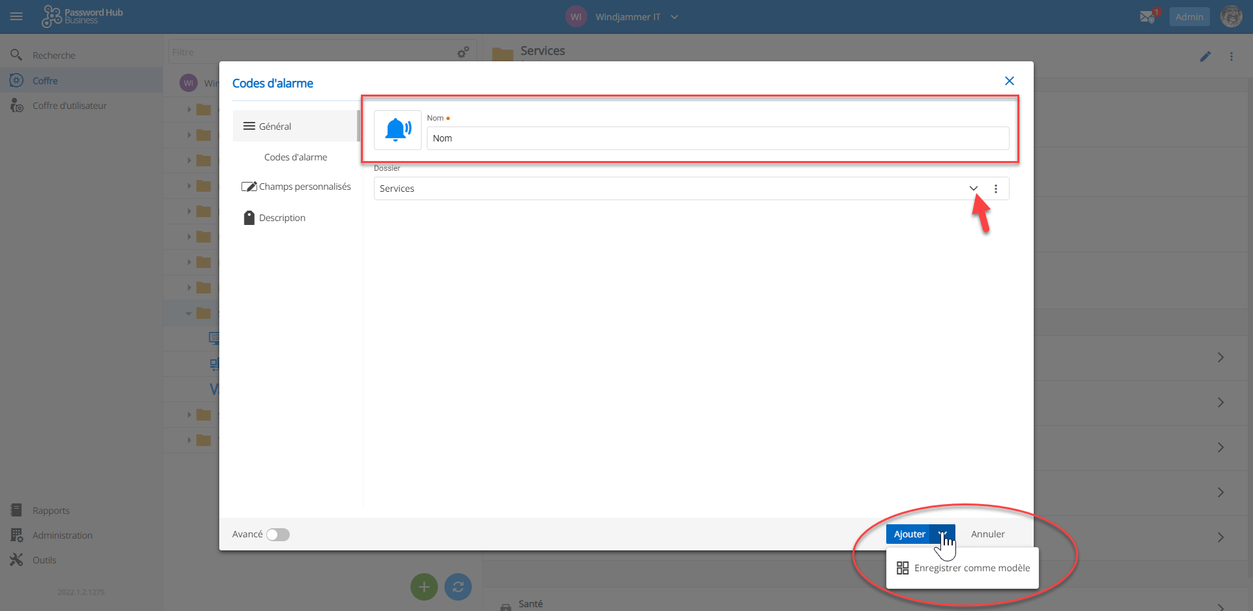Click the blue refresh button

click(457, 587)
